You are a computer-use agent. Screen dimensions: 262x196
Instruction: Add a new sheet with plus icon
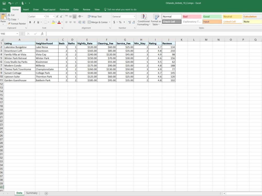click(46, 193)
